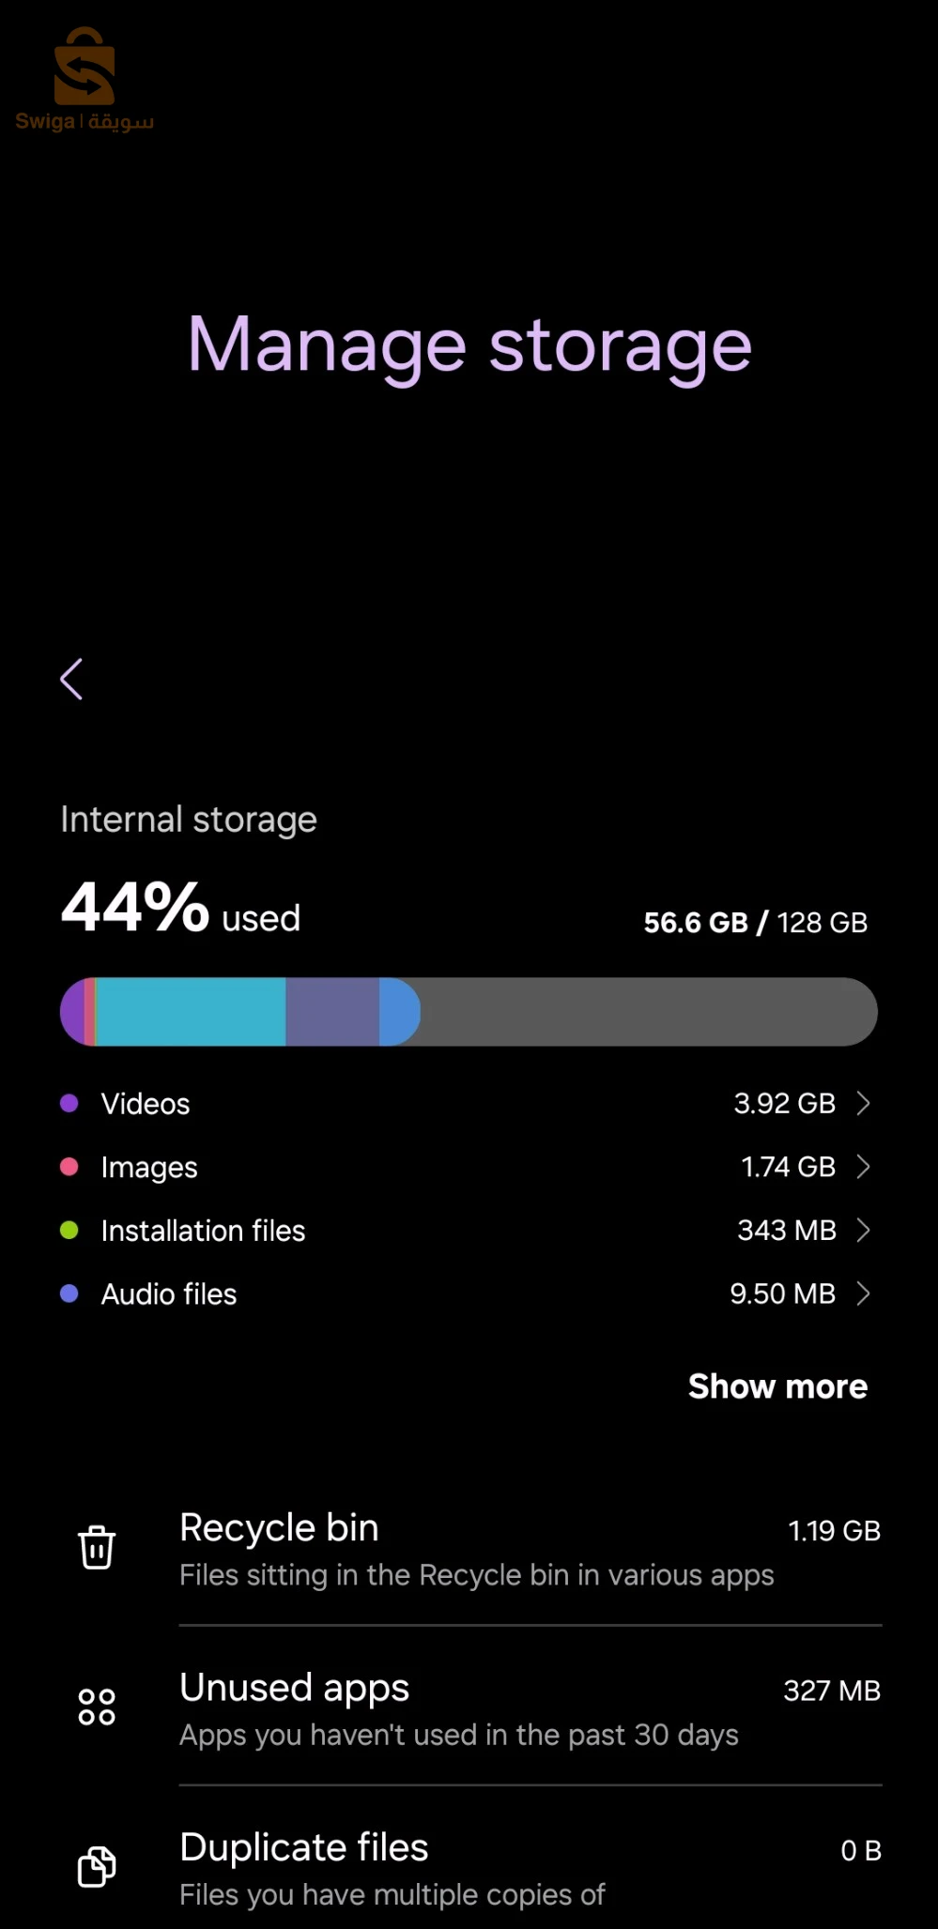Tap the green Installation files dot

(69, 1230)
